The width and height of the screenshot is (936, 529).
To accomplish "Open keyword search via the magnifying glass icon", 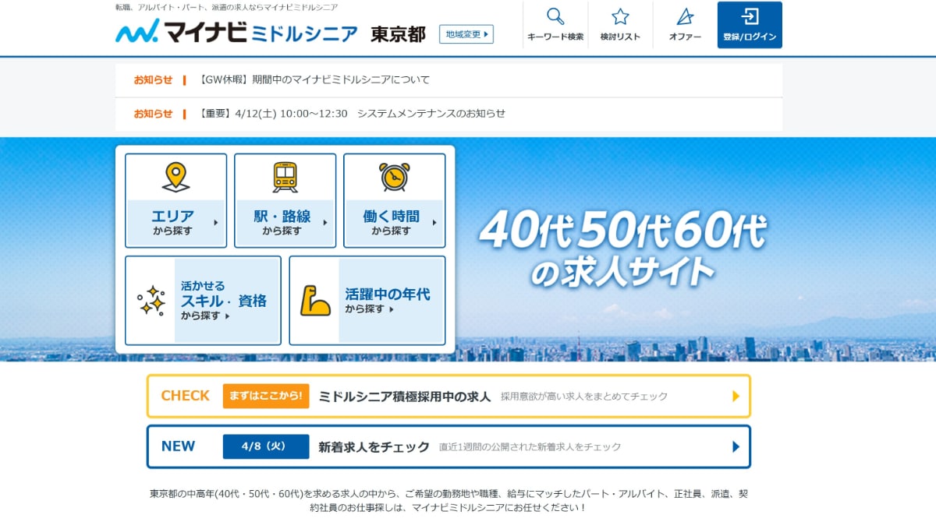I will pyautogui.click(x=554, y=16).
